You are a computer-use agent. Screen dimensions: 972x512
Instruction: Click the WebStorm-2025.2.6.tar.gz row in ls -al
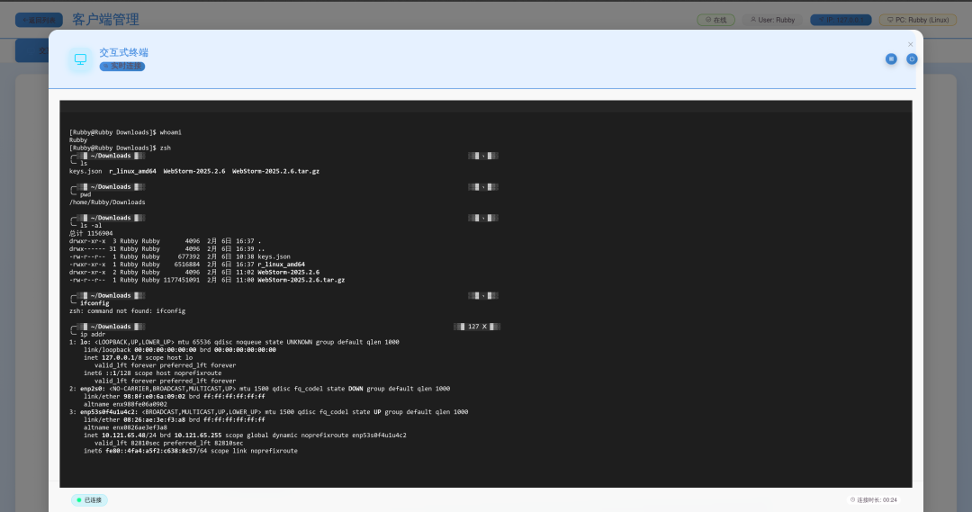206,280
